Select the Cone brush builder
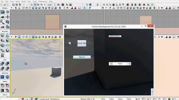Screen dimensions: 179x100 8,35
